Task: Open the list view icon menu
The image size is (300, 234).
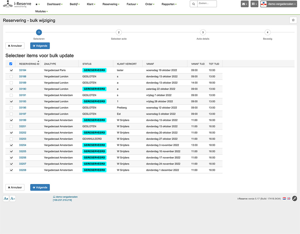Action: [254, 4]
